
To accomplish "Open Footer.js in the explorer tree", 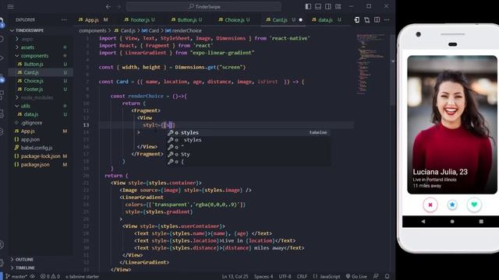I will [x=34, y=89].
